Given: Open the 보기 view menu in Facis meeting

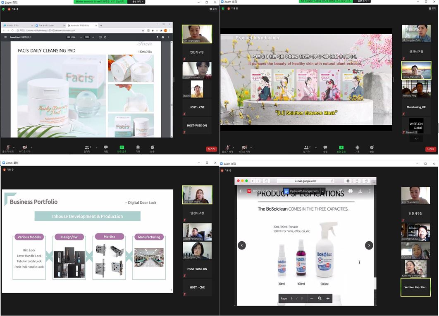Looking at the screenshot, I should (213, 9).
